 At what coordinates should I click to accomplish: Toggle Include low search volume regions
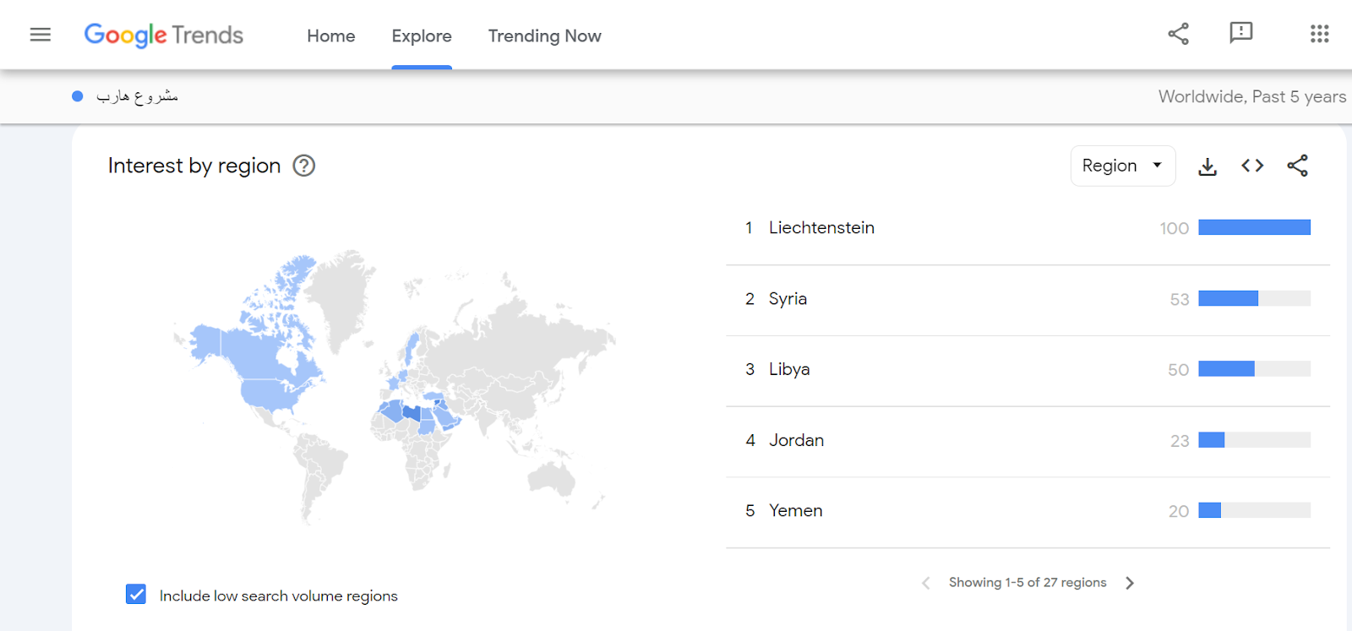pos(136,595)
